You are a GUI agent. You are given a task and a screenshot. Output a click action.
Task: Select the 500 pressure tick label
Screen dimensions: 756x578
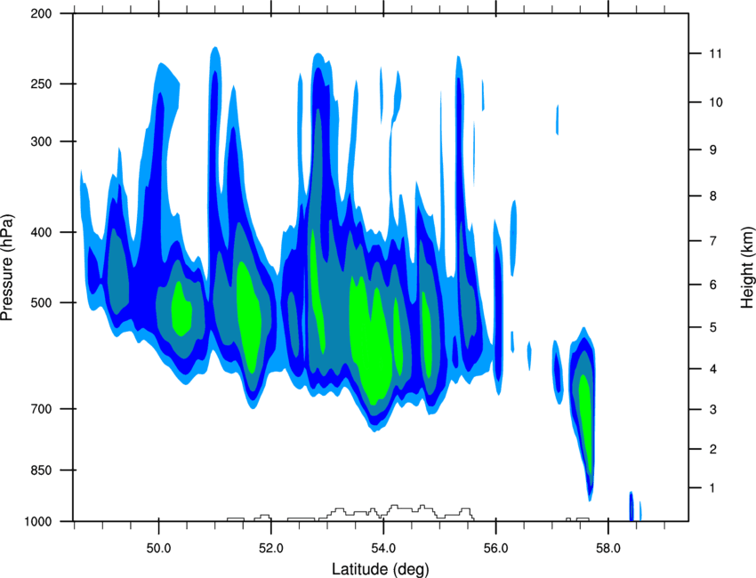pyautogui.click(x=41, y=302)
